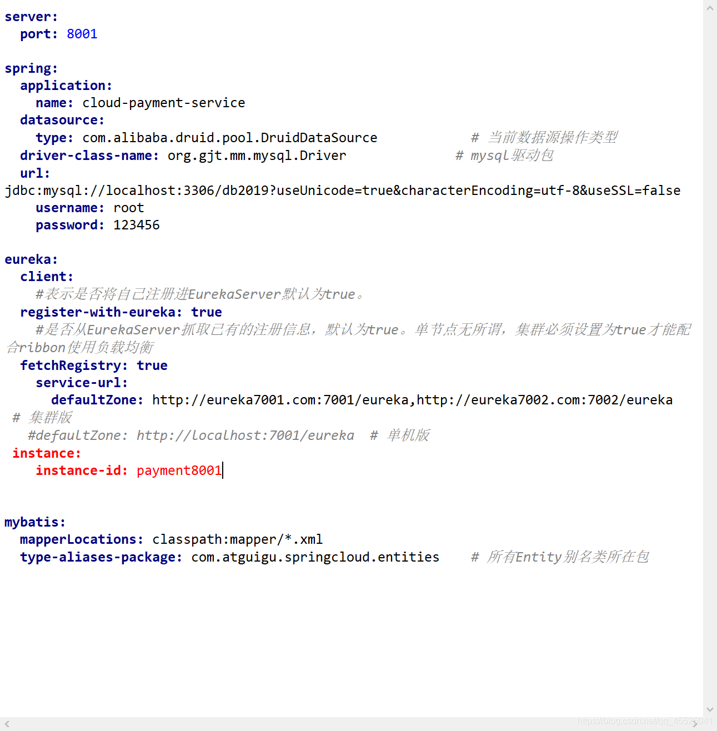Click the scroll down arrow of vertical scrollbar
Screen dimensions: 717x731
coord(710,709)
